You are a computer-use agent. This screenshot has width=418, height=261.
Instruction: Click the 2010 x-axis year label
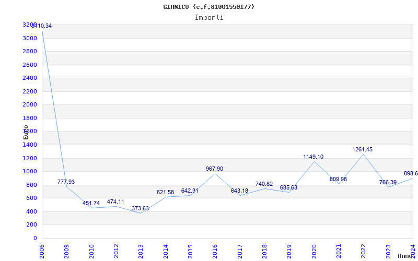(91, 252)
